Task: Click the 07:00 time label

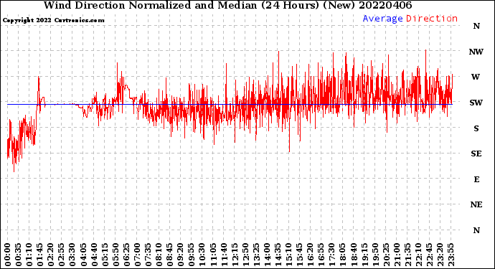Action: coord(137,255)
